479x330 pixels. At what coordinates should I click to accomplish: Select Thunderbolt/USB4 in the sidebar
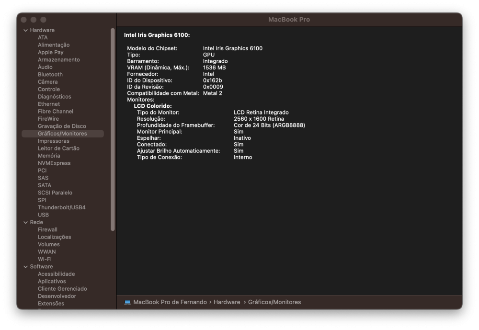point(62,207)
